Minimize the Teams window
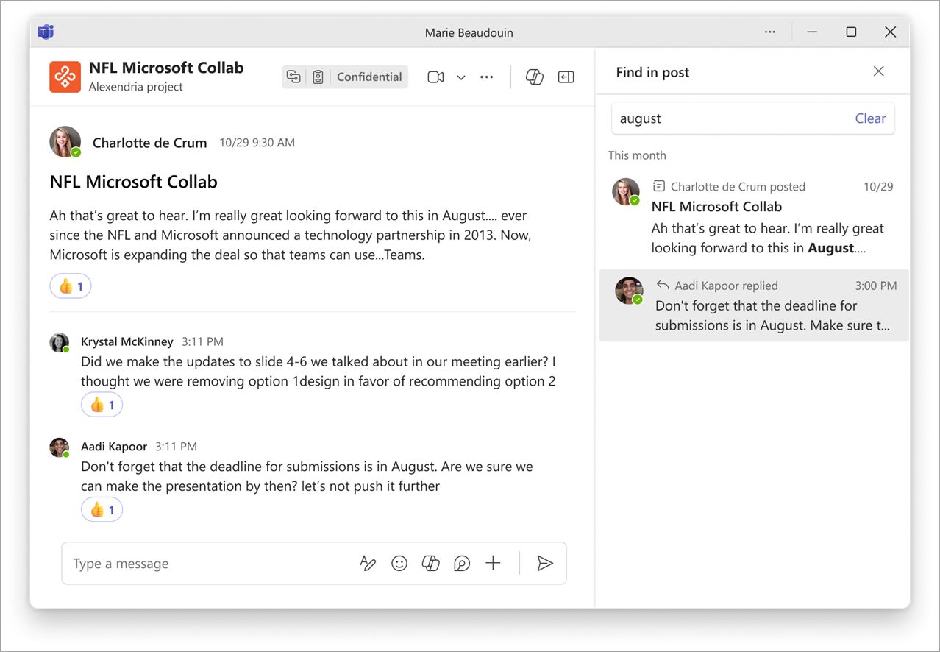This screenshot has width=940, height=652. (812, 32)
